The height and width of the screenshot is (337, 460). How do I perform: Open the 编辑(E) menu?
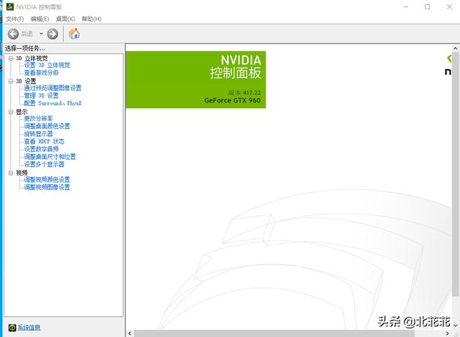[40, 19]
